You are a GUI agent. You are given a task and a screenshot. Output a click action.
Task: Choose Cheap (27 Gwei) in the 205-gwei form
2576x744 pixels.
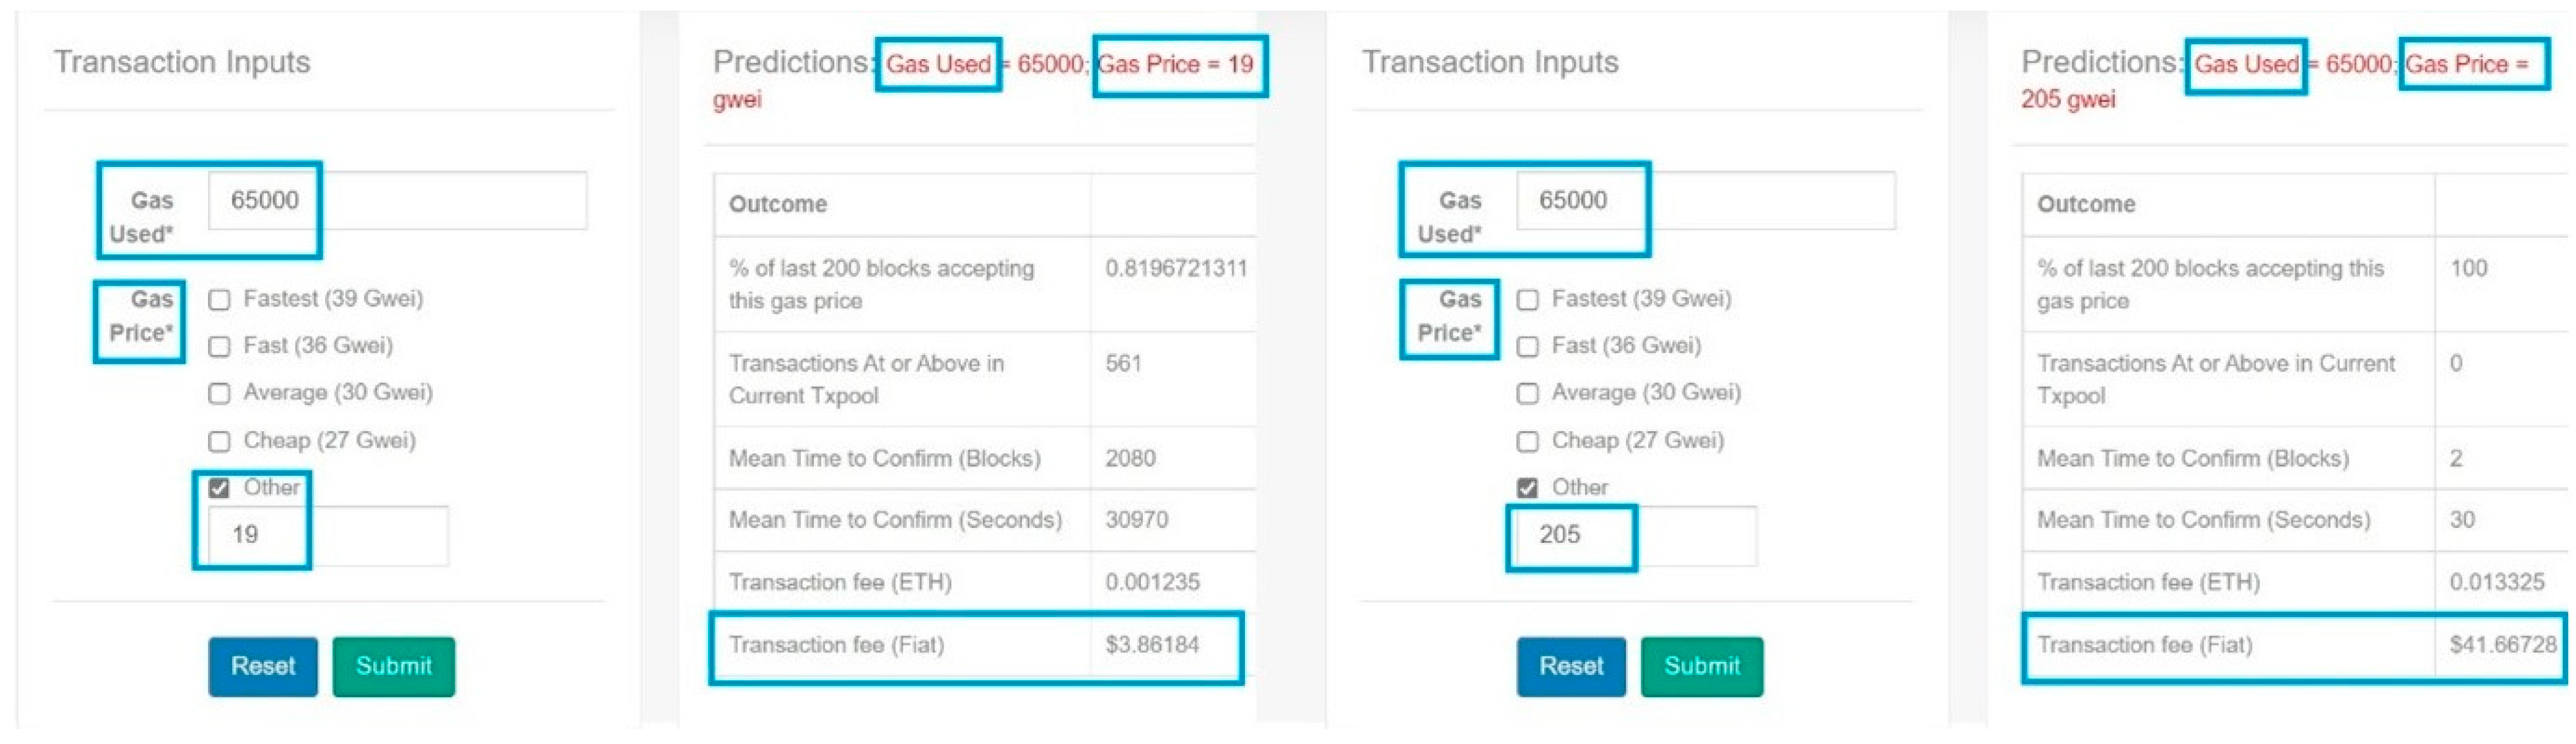point(1527,442)
